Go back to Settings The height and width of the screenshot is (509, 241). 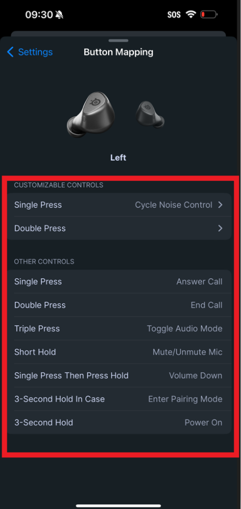[35, 52]
